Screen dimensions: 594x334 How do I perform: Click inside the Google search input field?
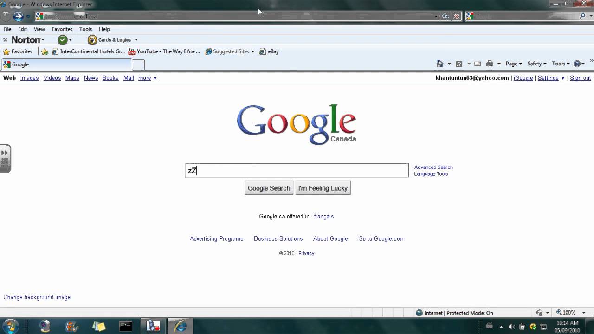tap(297, 170)
